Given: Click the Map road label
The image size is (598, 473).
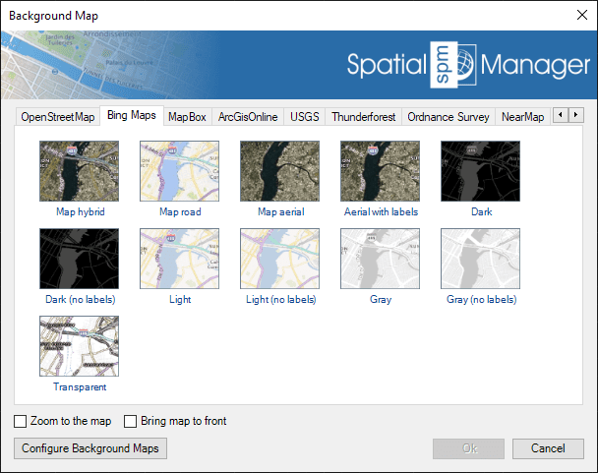Looking at the screenshot, I should point(180,211).
